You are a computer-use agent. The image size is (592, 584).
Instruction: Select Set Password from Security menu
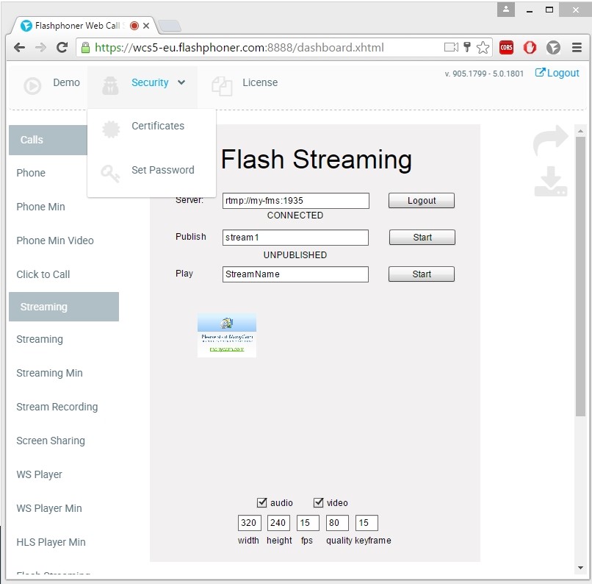(163, 170)
